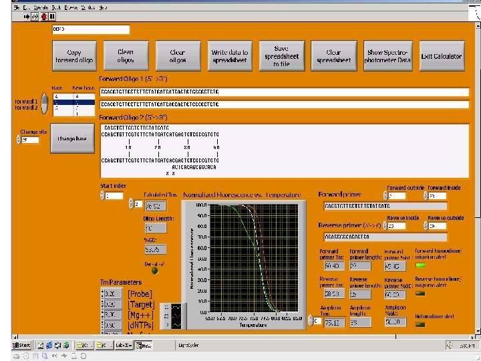The width and height of the screenshot is (481, 361).
Task: Toggle the Forward 1 / Forward 2 switch
Action: [x=44, y=104]
